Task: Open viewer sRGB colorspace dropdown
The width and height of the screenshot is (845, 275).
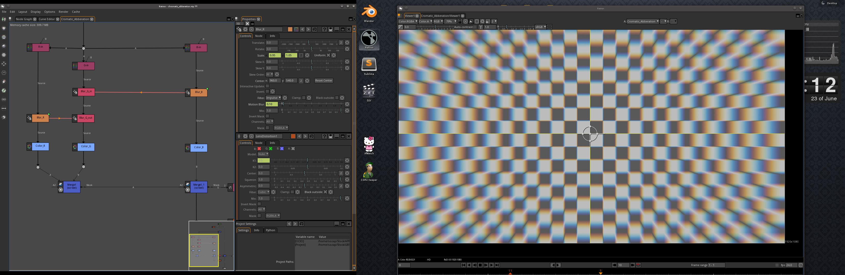Action: 541,27
